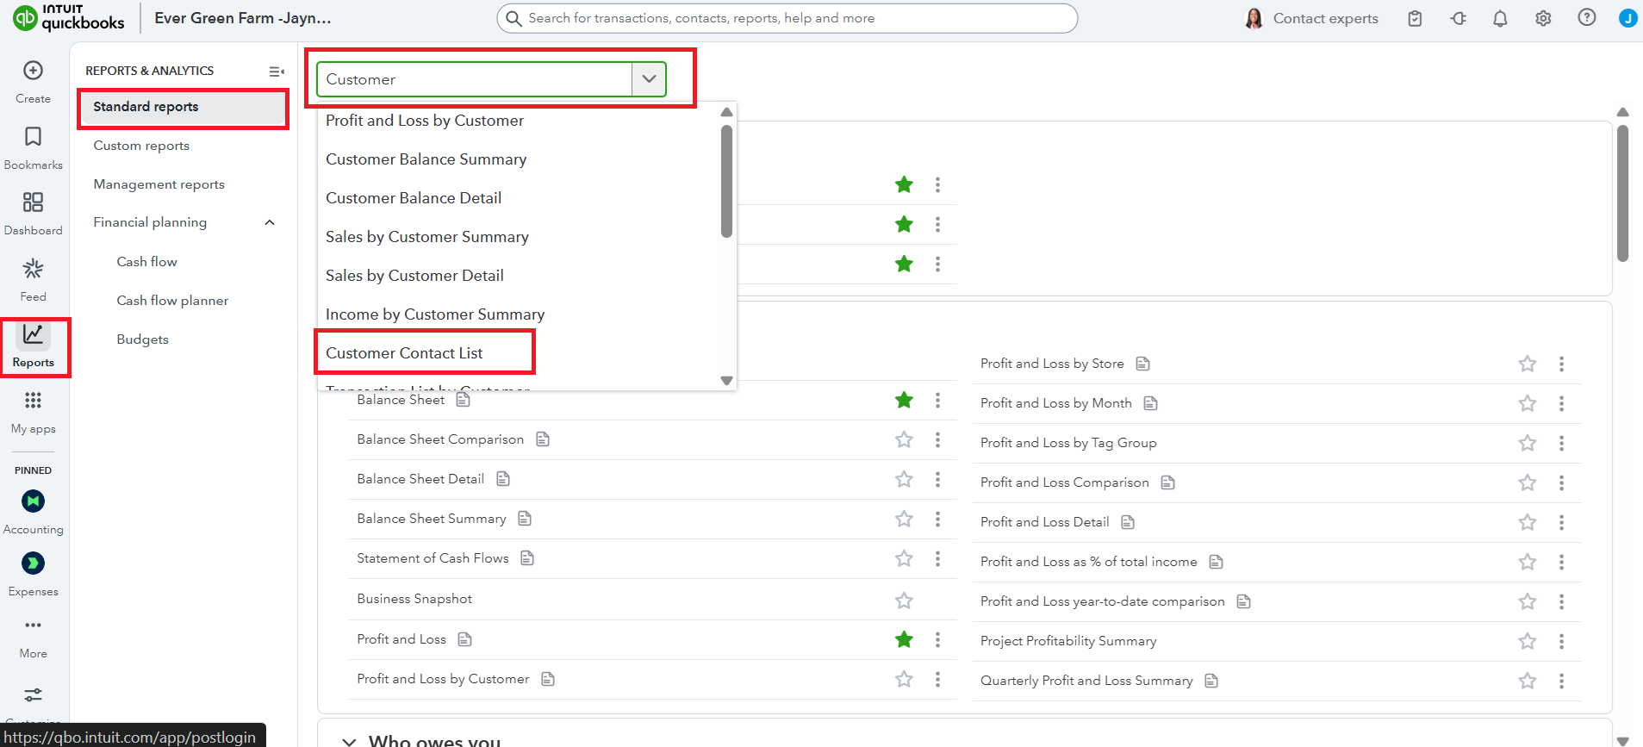Screen dimensions: 1643x747
Task: Unfavorite the Balance Sheet report star
Action: [904, 400]
